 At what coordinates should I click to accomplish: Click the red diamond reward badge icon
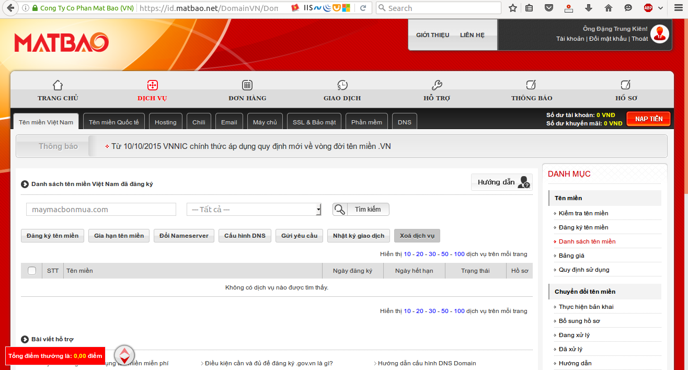tap(124, 356)
